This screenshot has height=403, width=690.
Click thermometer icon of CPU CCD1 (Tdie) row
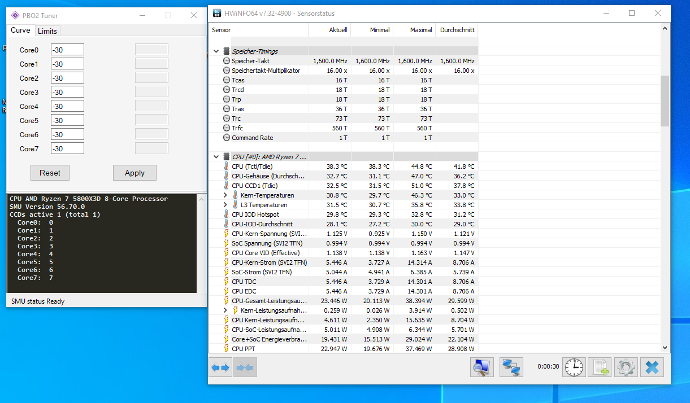(x=227, y=186)
